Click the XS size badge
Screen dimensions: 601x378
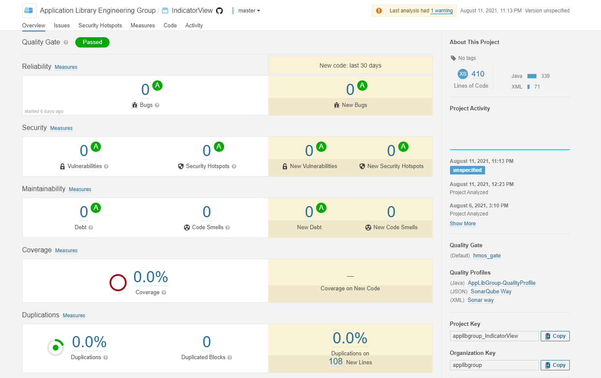pos(463,74)
